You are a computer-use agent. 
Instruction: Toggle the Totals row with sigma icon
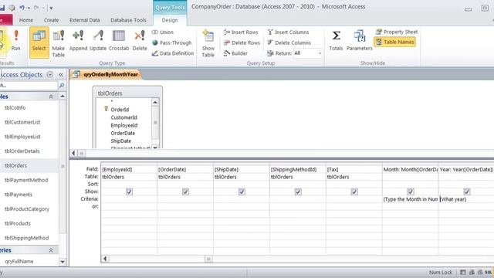click(x=336, y=40)
